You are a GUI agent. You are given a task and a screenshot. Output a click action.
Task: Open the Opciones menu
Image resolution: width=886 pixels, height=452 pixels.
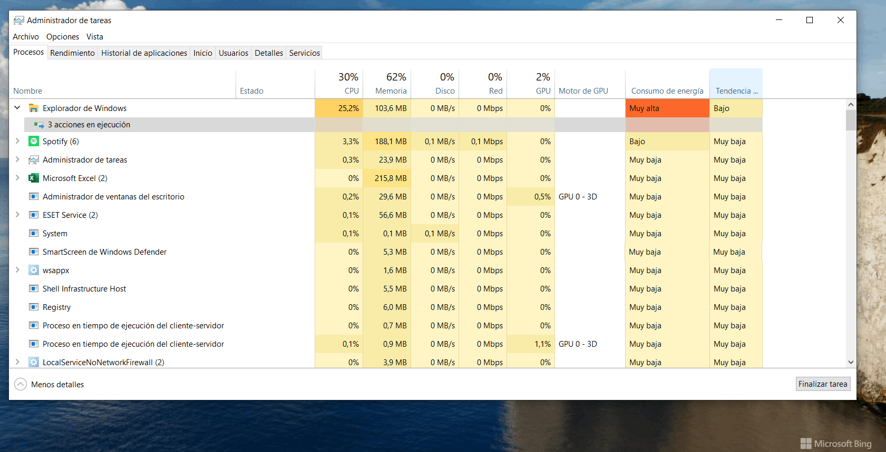pos(63,37)
